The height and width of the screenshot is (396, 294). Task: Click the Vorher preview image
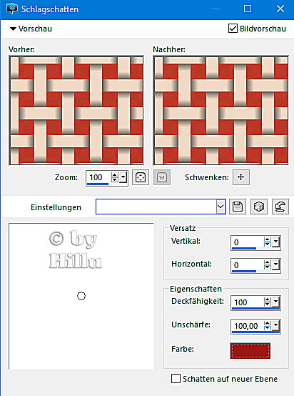76,111
